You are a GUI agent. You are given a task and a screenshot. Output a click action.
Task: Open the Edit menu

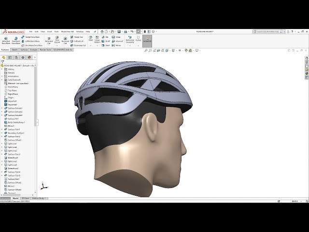click(37, 31)
